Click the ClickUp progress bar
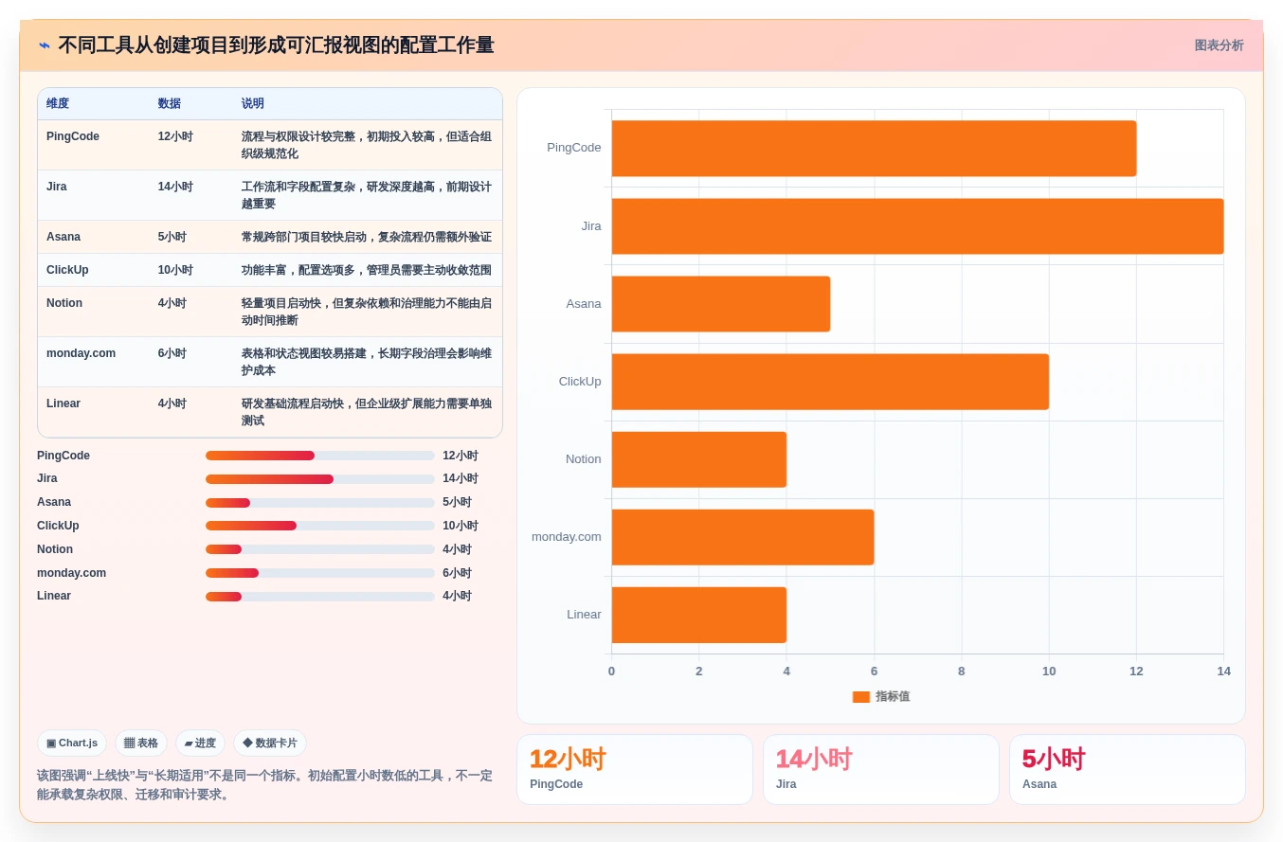The image size is (1283, 842). pyautogui.click(x=320, y=526)
